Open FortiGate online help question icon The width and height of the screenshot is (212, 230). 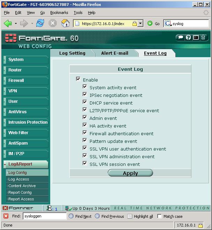[x=188, y=38]
